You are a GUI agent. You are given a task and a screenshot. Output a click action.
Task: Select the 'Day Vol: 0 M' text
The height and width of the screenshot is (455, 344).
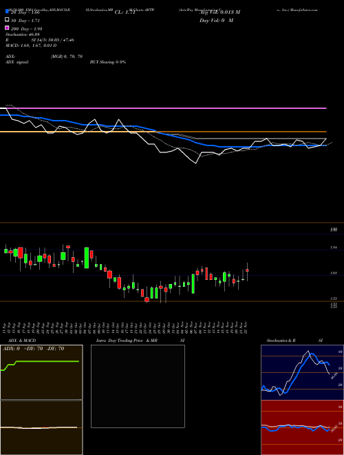[x=216, y=21]
